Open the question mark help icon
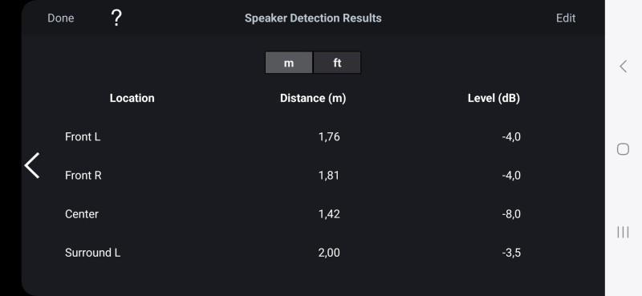The width and height of the screenshot is (642, 296). [116, 18]
